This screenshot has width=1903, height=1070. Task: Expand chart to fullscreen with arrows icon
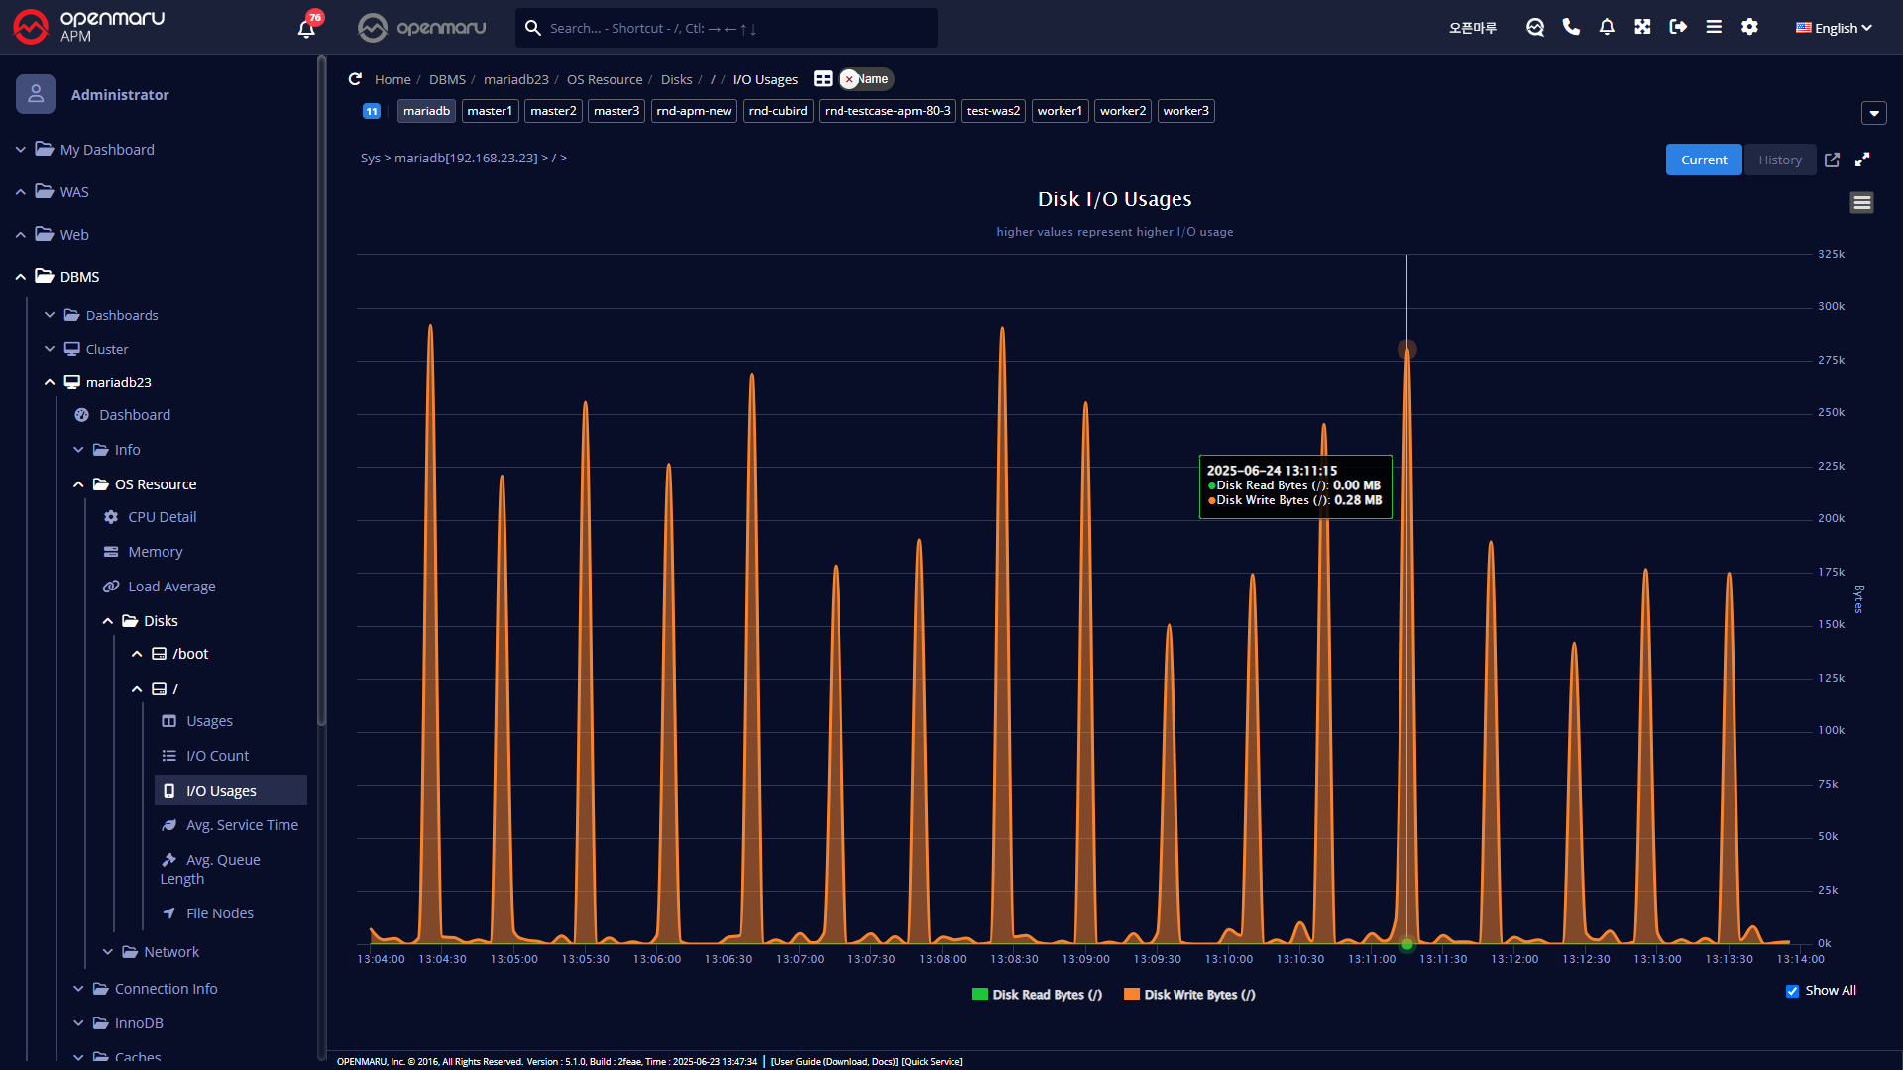click(x=1862, y=160)
